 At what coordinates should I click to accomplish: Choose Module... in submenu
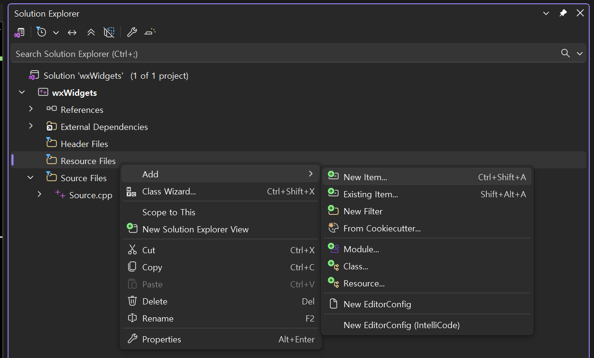tap(427, 249)
